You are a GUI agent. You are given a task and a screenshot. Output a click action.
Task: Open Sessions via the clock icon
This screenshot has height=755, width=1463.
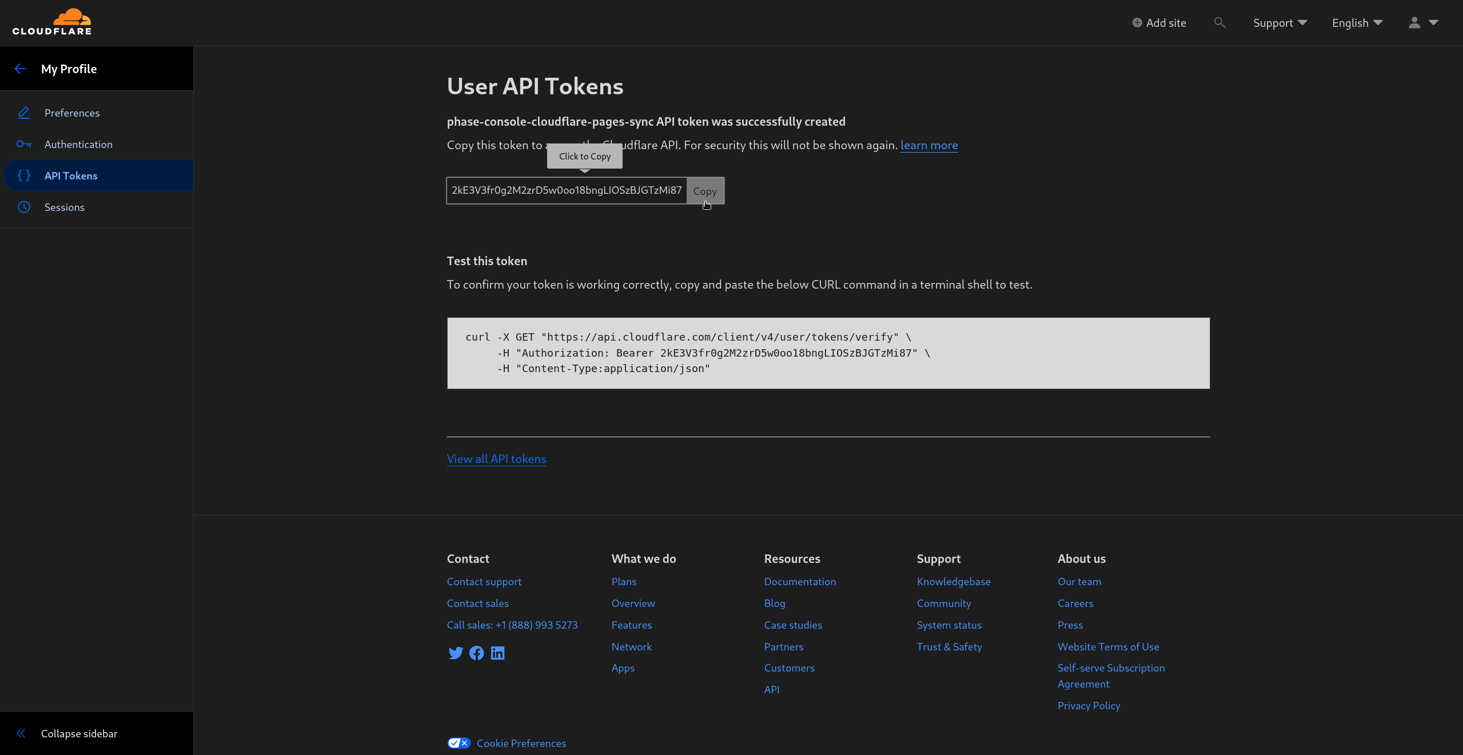(24, 207)
